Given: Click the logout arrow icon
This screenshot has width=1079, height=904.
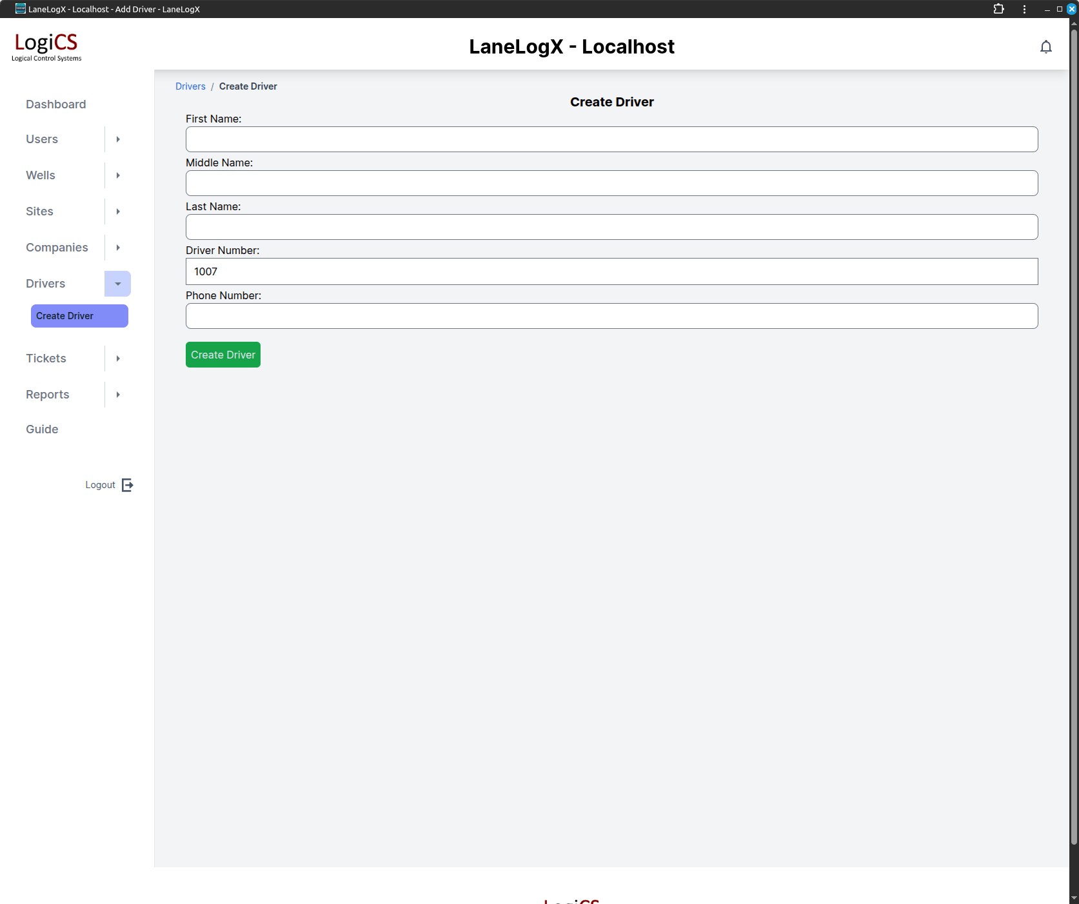Looking at the screenshot, I should 128,485.
